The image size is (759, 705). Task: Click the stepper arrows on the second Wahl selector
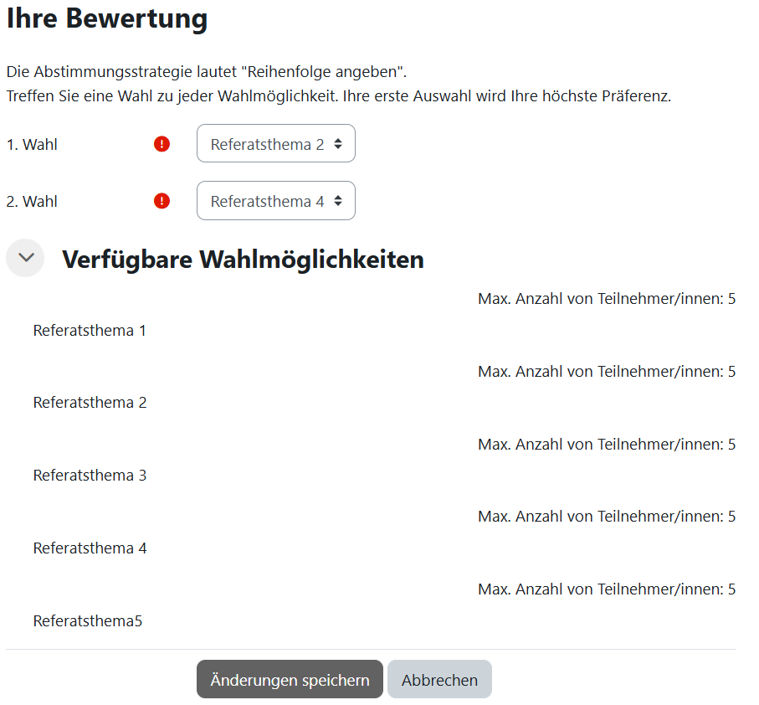340,201
